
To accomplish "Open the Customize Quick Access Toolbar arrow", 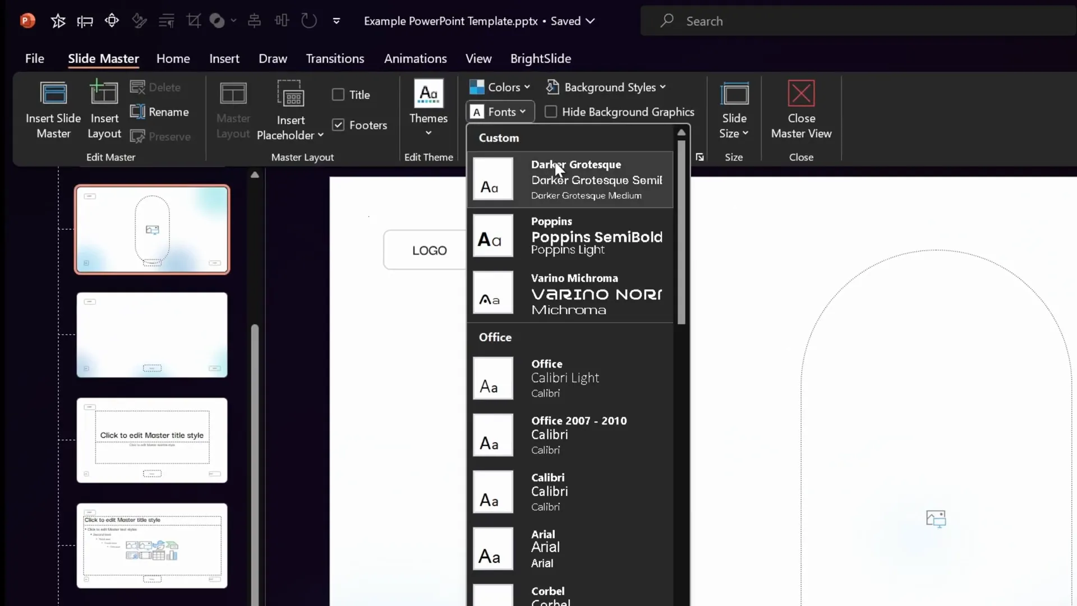I will click(337, 21).
